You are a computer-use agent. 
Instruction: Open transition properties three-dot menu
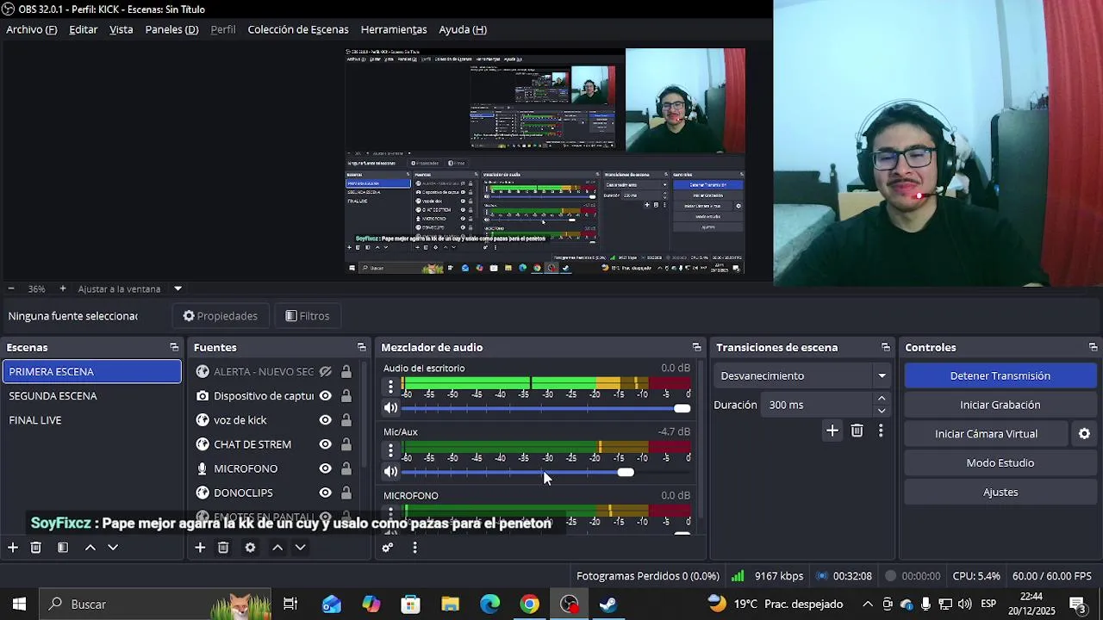point(881,431)
